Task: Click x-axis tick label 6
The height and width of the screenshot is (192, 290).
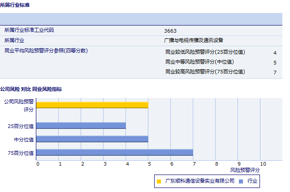Action: coord(172,164)
